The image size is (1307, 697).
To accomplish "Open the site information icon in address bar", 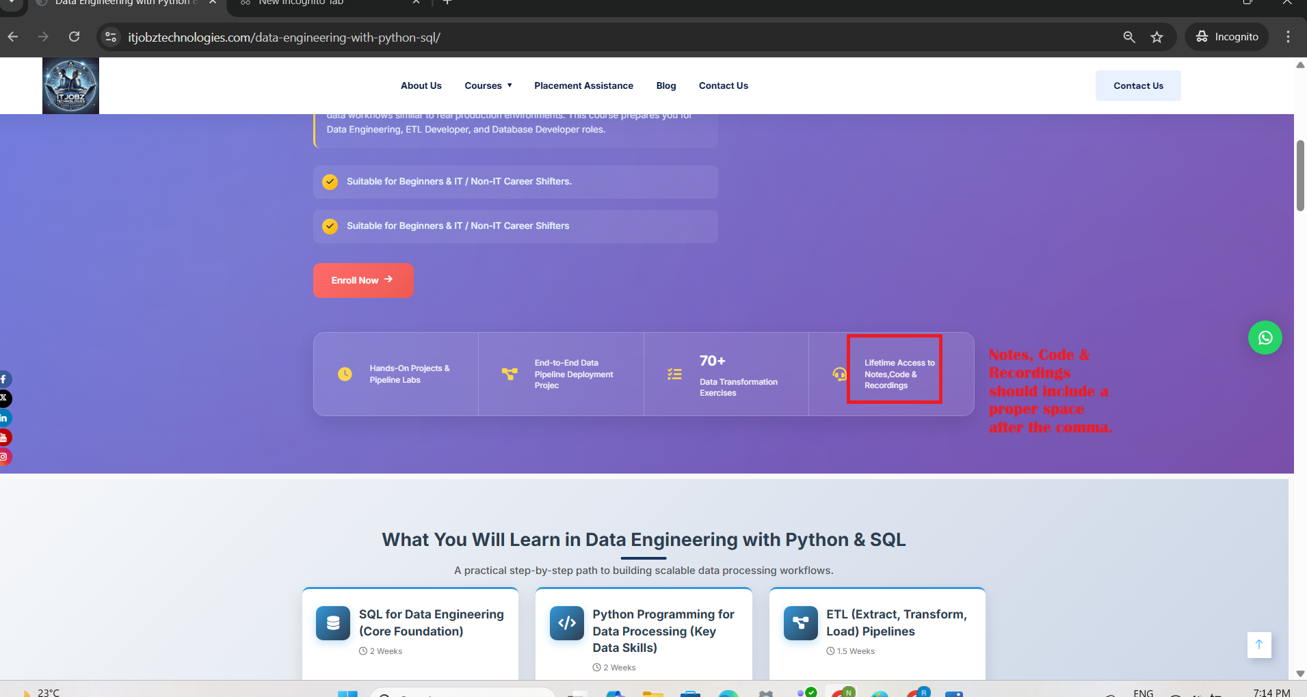I will 111,37.
